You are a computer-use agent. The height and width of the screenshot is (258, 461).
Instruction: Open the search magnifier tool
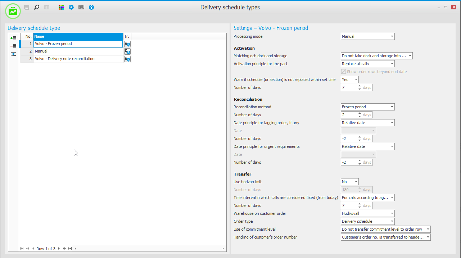point(36,7)
